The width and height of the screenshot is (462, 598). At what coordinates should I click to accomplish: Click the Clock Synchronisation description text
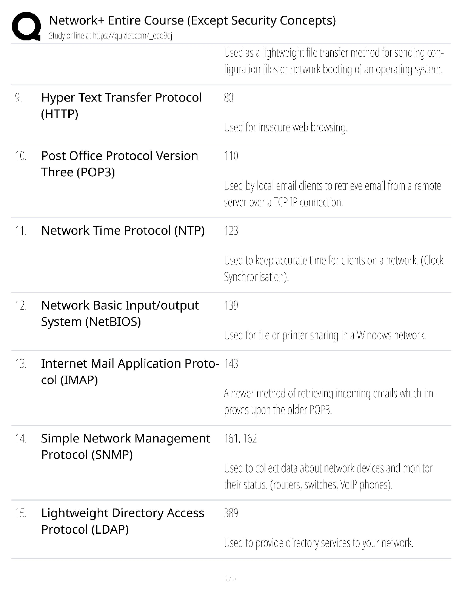coord(333,268)
